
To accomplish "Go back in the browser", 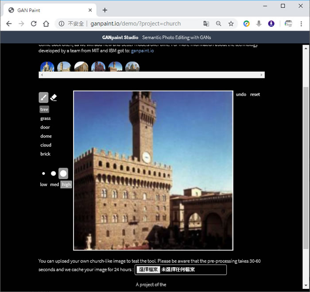I will coord(9,24).
